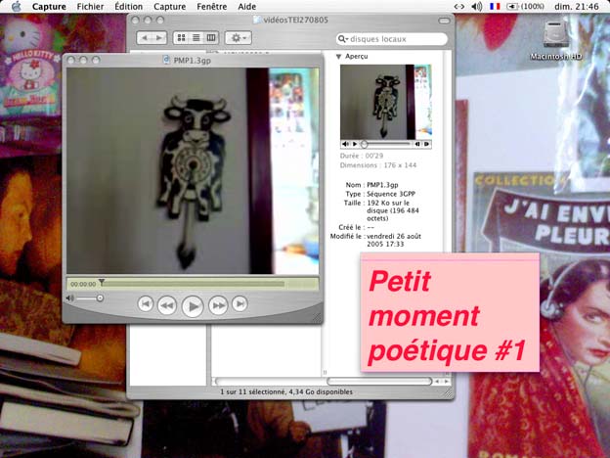
Task: Jump to start of movie
Action: click(146, 304)
